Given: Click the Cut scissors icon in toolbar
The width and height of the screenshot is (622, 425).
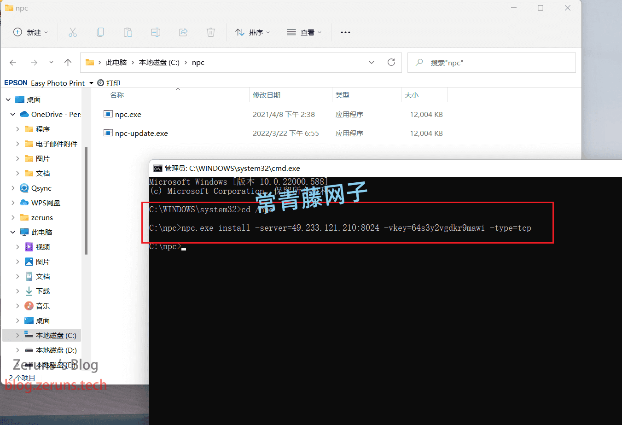Looking at the screenshot, I should click(x=73, y=32).
